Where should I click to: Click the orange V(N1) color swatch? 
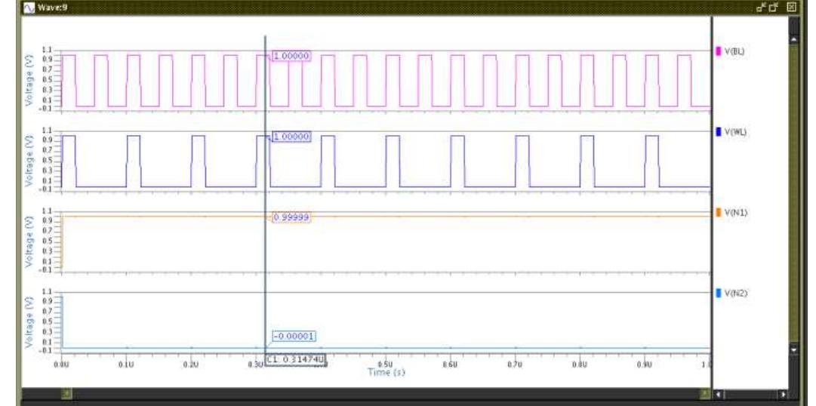[x=719, y=212]
